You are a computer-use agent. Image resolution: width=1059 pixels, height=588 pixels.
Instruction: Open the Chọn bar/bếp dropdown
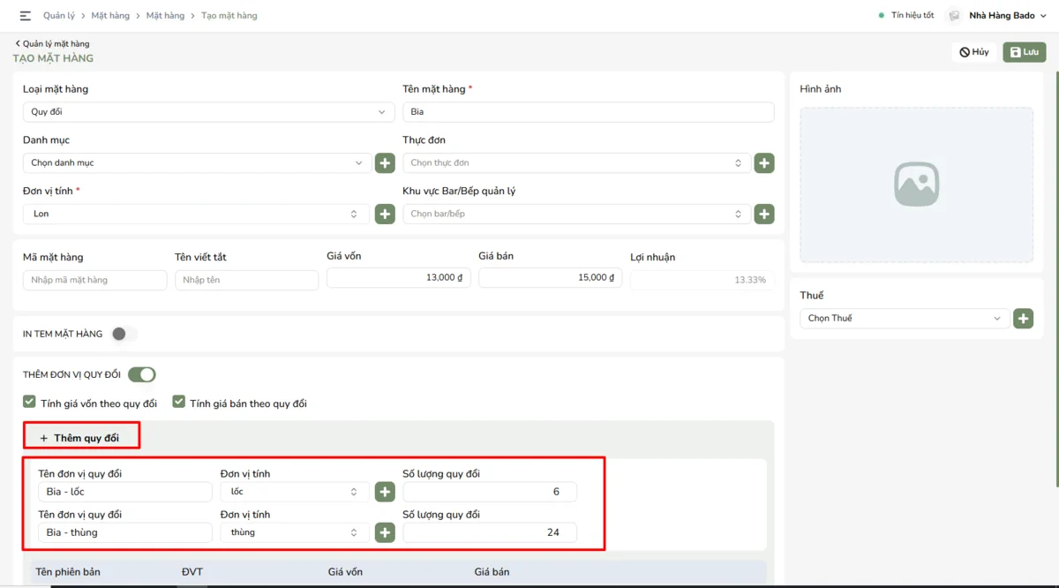pyautogui.click(x=576, y=214)
